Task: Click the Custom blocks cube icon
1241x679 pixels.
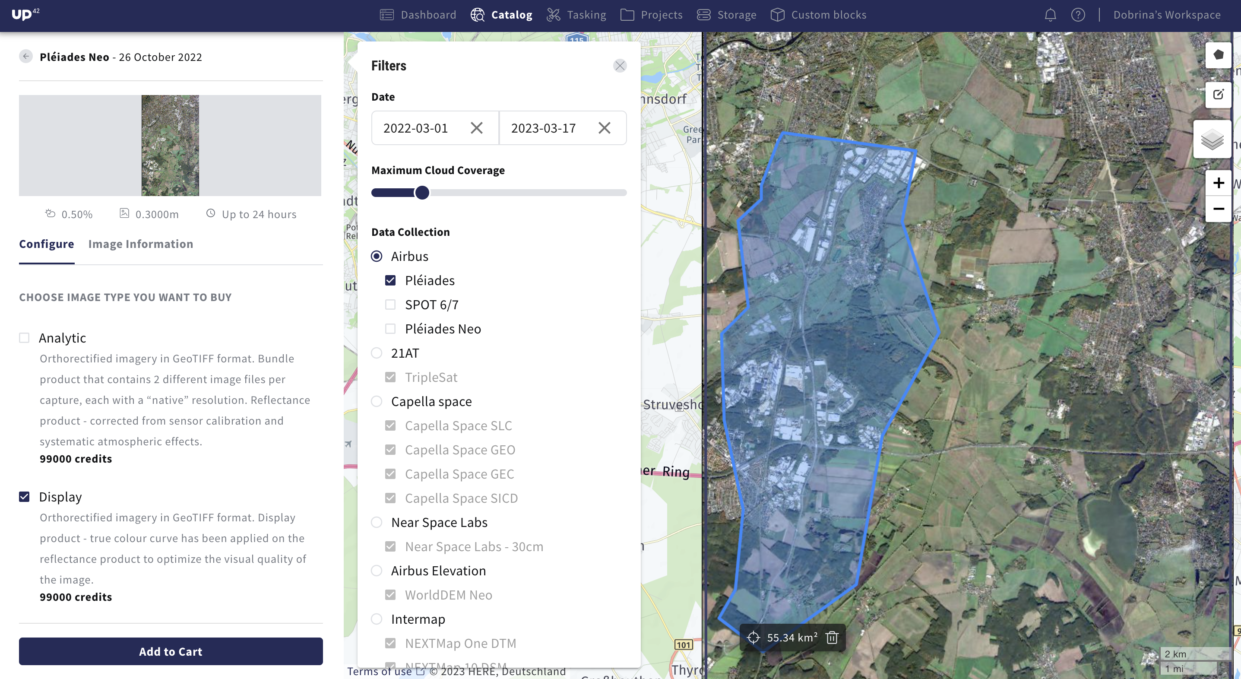Action: click(778, 15)
